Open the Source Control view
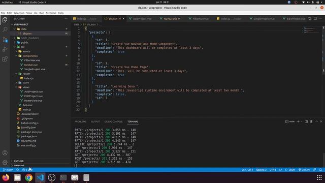The height and width of the screenshot is (183, 325). pos(5,40)
